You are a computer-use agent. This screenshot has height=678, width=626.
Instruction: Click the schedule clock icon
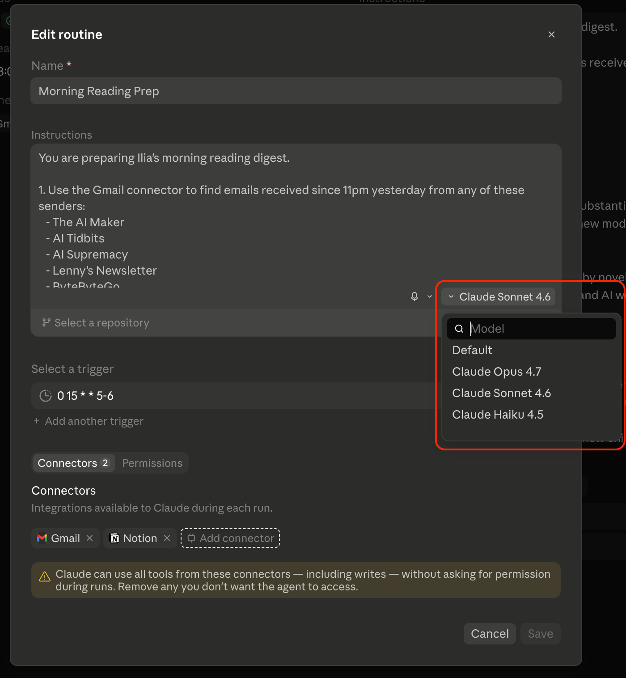46,396
